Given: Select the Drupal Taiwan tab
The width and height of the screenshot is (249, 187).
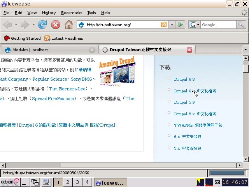Looking at the screenshot, I should 147,50.
